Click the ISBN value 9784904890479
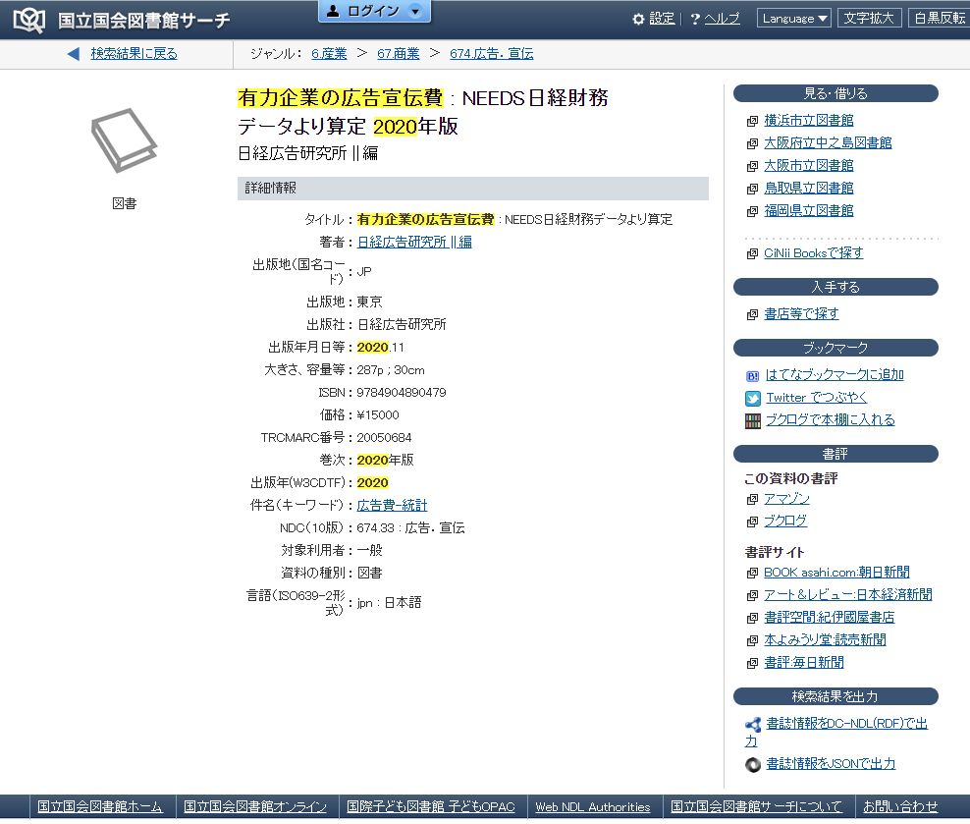970x824 pixels. click(402, 393)
